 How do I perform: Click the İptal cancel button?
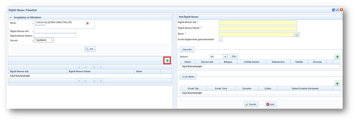tap(271, 104)
